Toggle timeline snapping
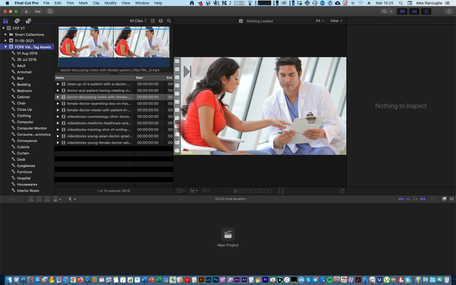 pyautogui.click(x=423, y=199)
